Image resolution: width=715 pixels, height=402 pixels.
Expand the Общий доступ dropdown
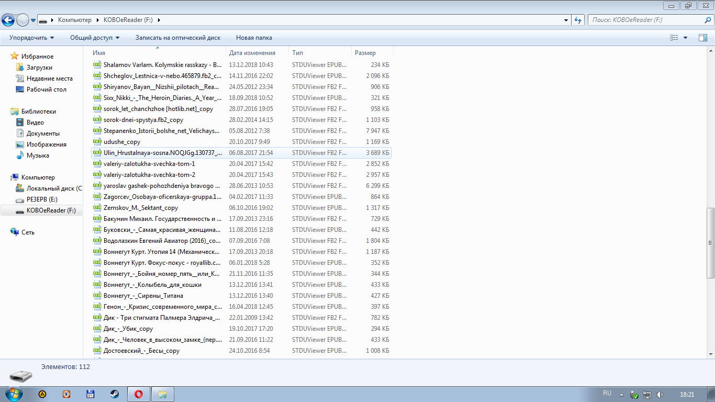pos(95,38)
